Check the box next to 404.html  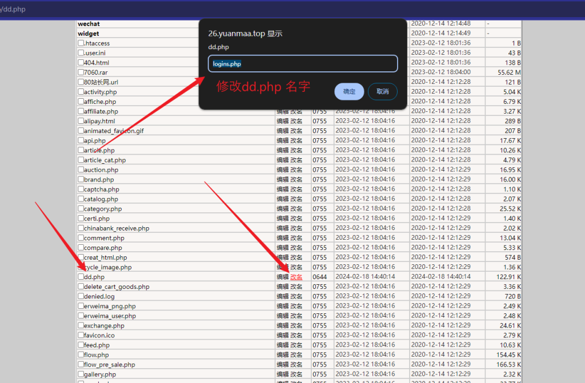[x=81, y=63]
